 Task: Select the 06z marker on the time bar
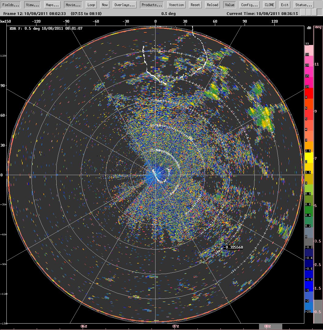point(84,326)
